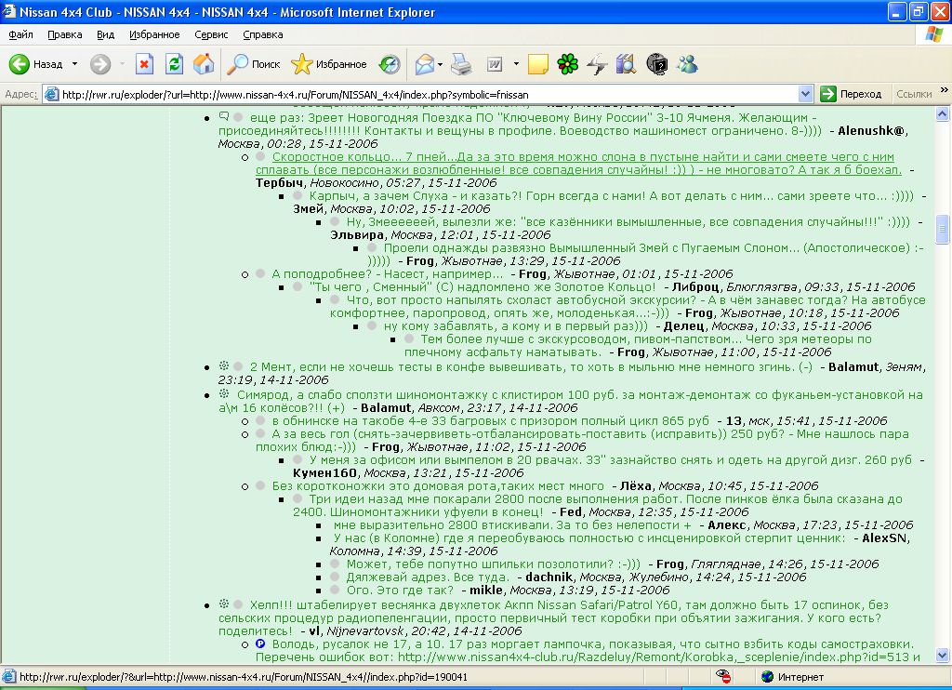Expand the Ссылки links chevron

(x=944, y=90)
